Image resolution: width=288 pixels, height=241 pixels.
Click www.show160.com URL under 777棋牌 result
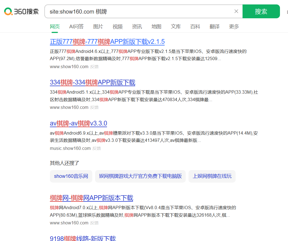pyautogui.click(x=69, y=67)
